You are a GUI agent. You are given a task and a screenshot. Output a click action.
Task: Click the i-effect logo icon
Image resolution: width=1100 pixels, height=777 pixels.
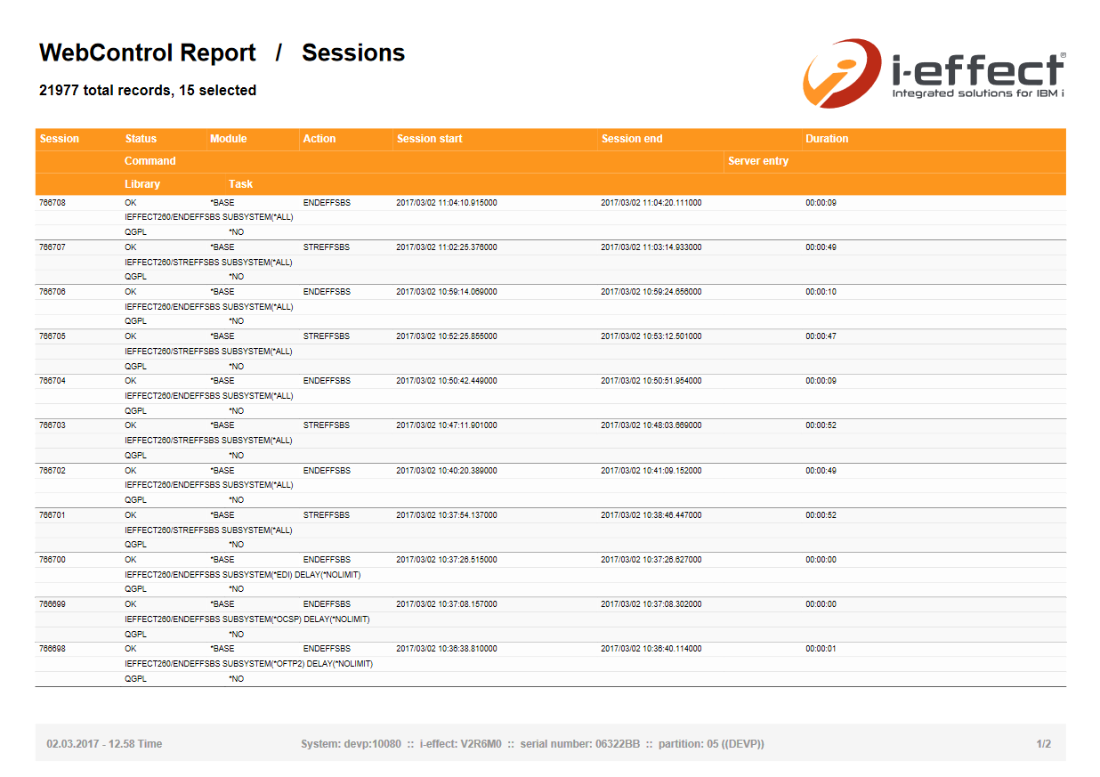(x=841, y=73)
